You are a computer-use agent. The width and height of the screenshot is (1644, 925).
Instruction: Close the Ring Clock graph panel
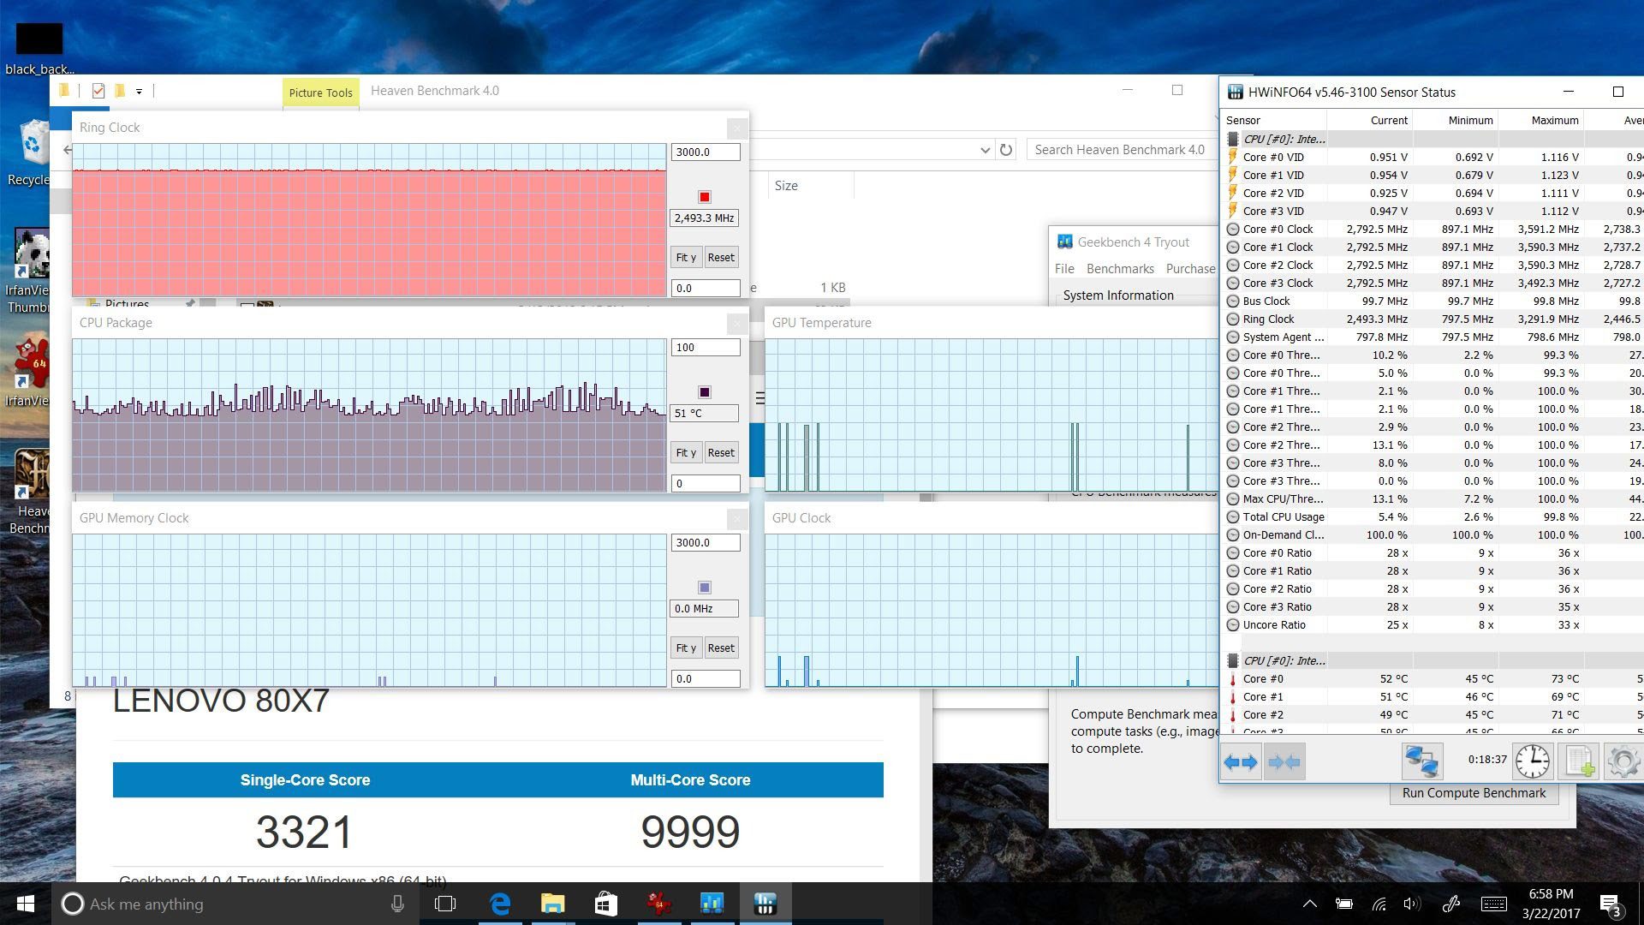[736, 128]
